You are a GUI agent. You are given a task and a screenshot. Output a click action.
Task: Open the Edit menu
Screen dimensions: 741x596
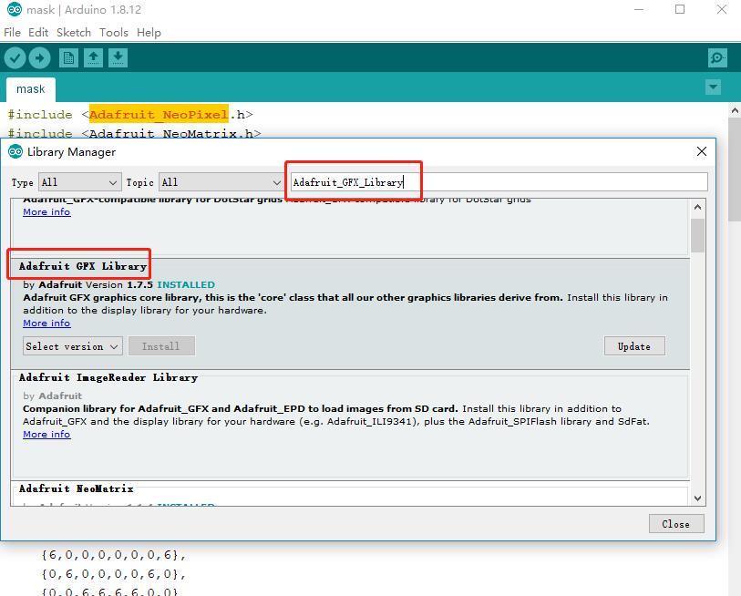[x=38, y=33]
